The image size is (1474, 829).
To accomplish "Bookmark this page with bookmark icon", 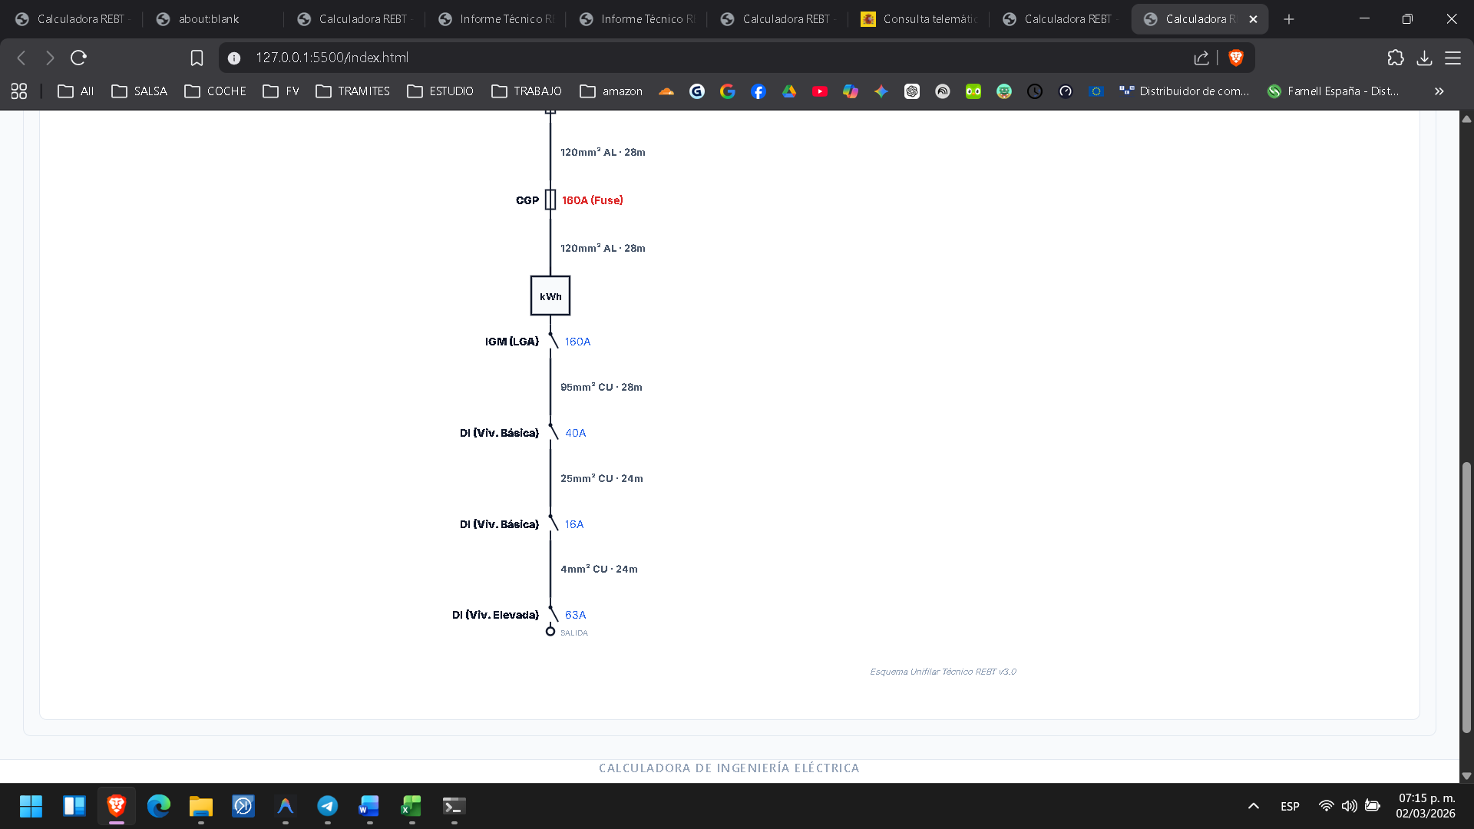I will tap(197, 58).
